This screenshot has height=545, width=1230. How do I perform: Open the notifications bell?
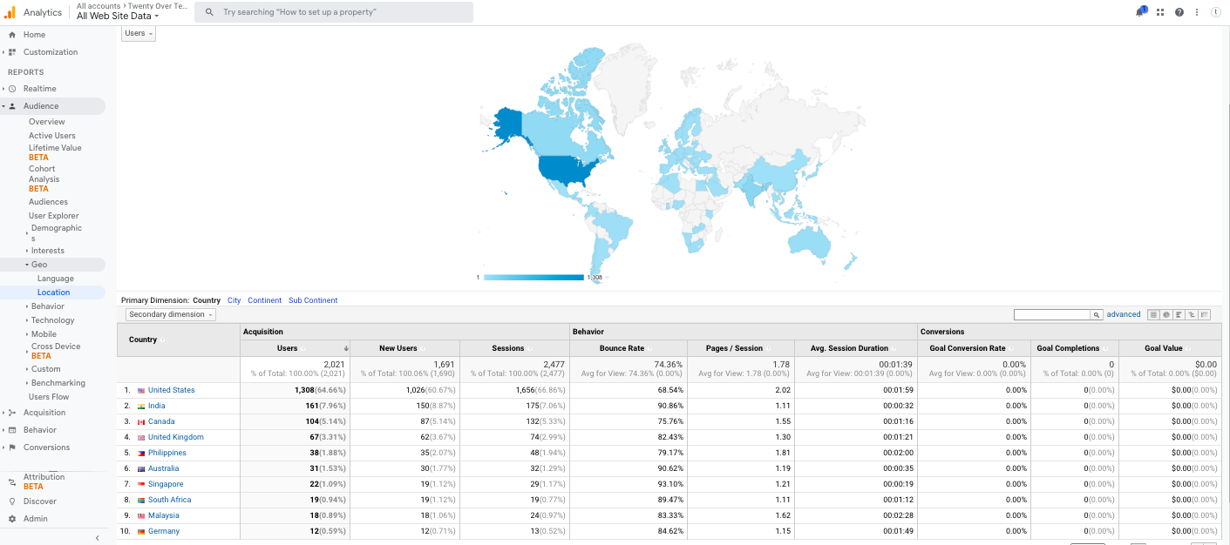1140,12
